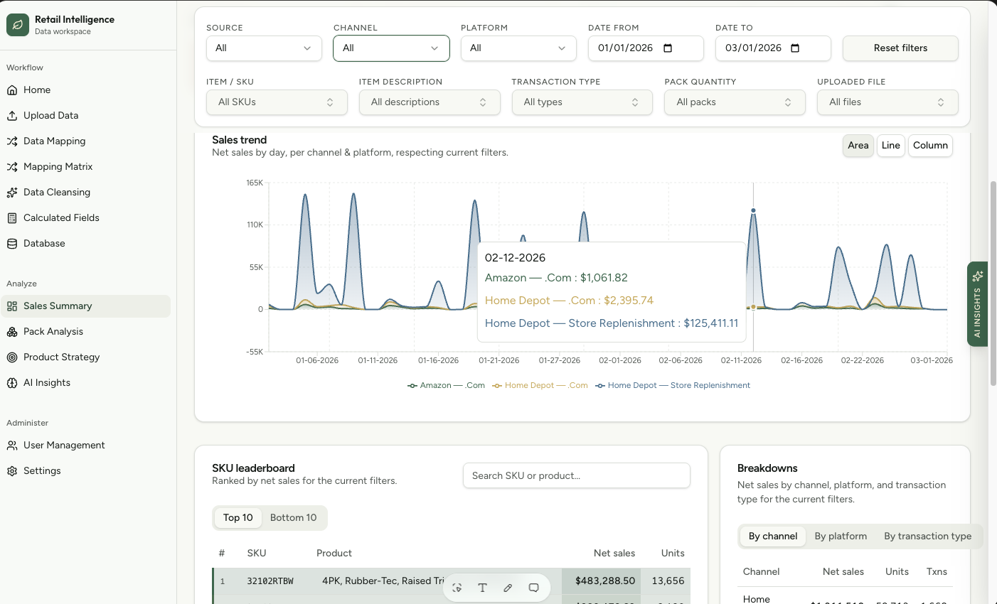The height and width of the screenshot is (604, 997).
Task: Open the Channel dropdown
Action: (x=391, y=48)
